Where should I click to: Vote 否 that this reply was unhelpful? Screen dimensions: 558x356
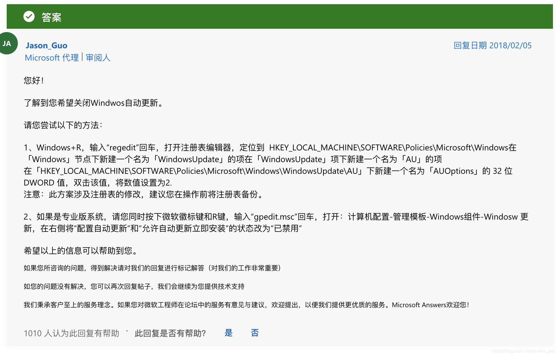click(255, 333)
